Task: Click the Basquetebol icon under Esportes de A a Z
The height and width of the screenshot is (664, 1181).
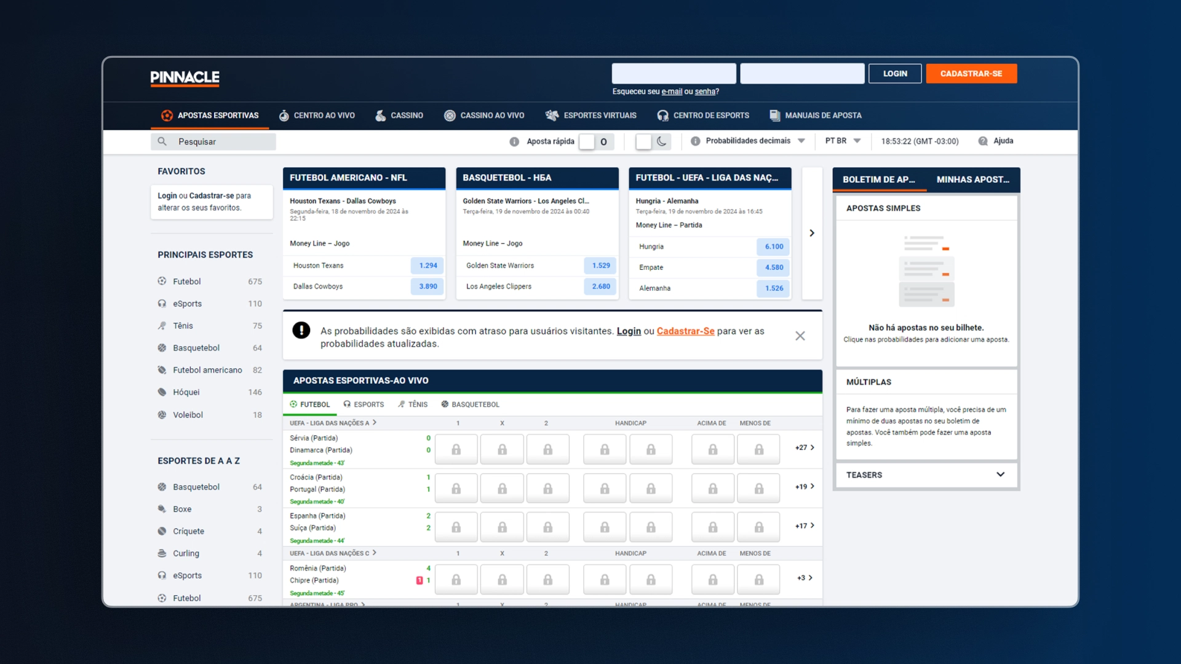Action: [x=162, y=486]
